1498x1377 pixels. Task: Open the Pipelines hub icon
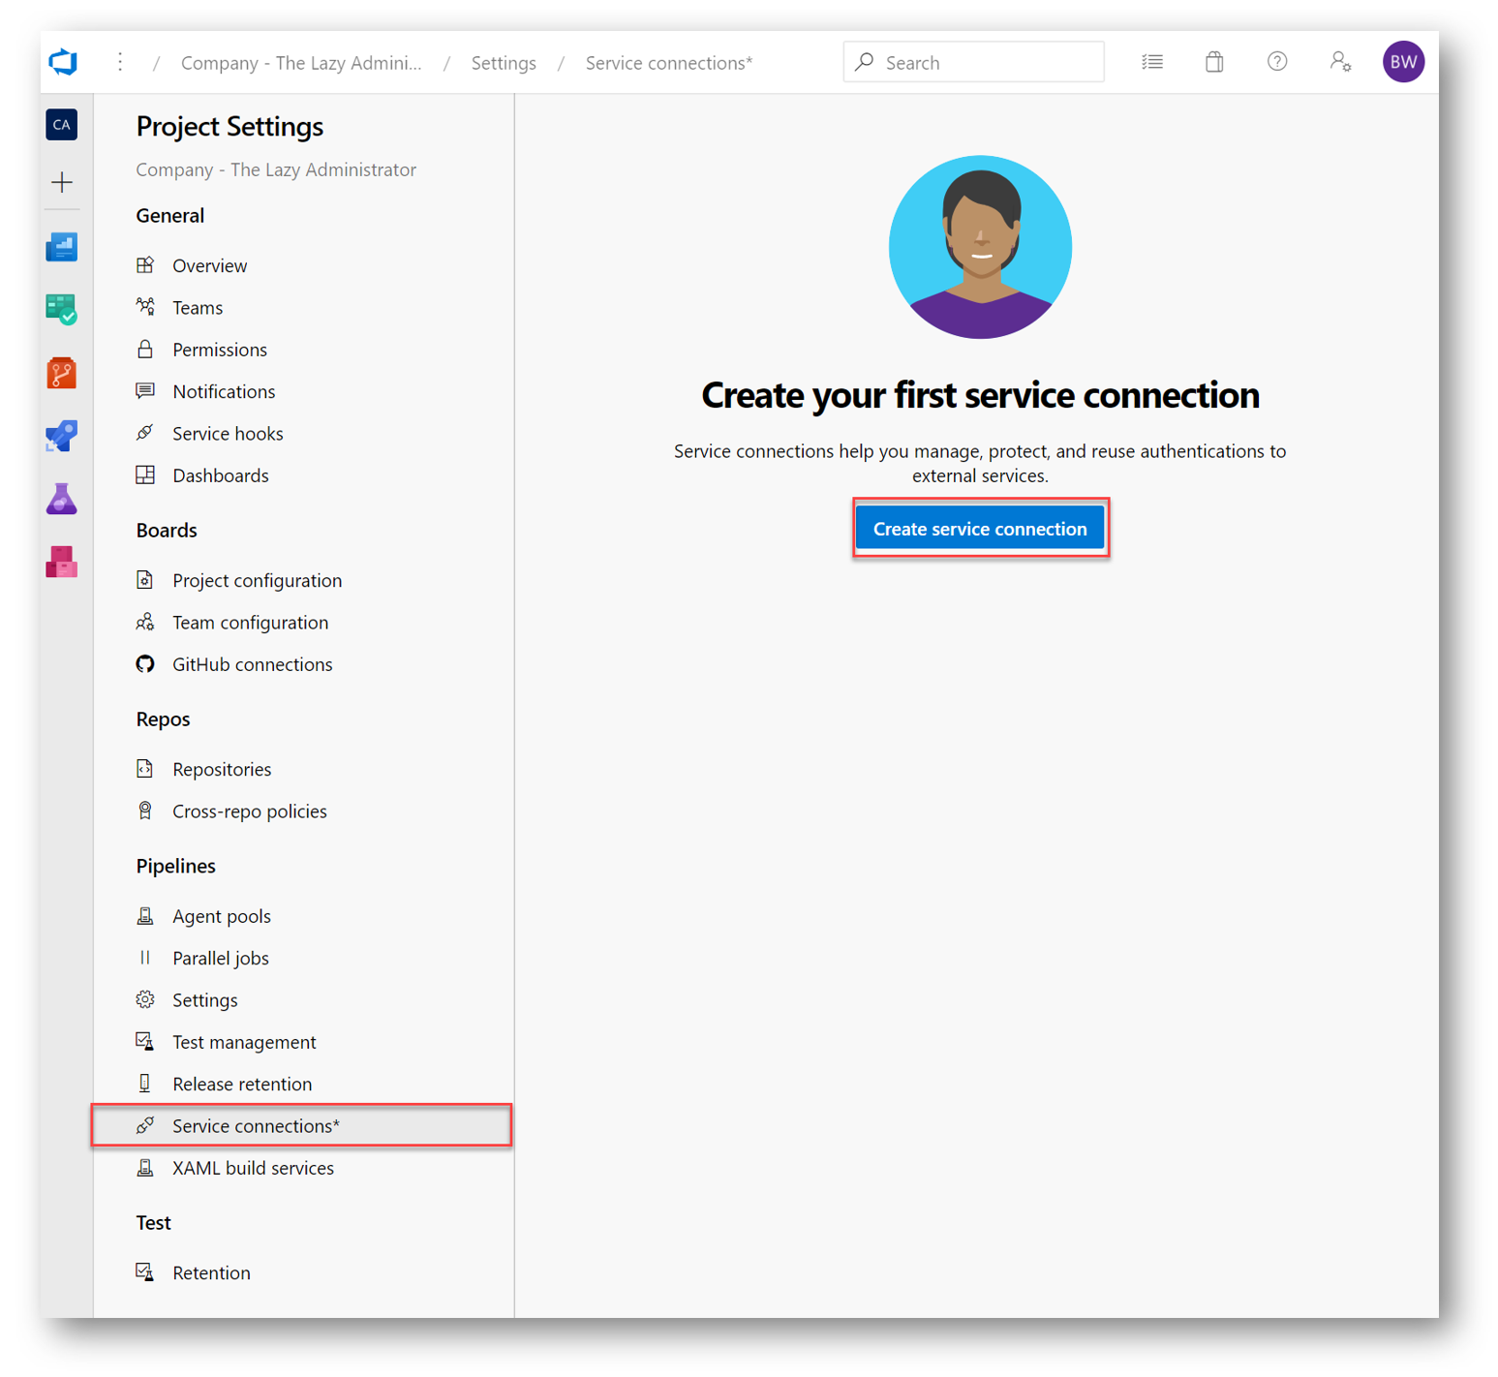click(x=62, y=436)
